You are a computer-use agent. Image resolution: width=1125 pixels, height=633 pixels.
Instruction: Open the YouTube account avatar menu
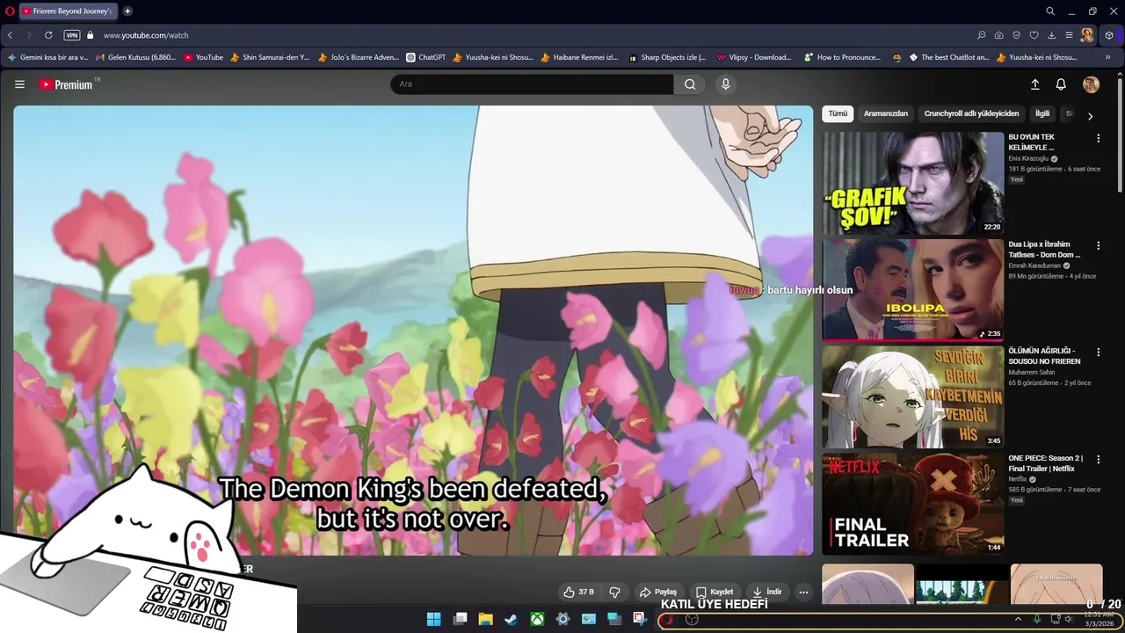pyautogui.click(x=1091, y=84)
